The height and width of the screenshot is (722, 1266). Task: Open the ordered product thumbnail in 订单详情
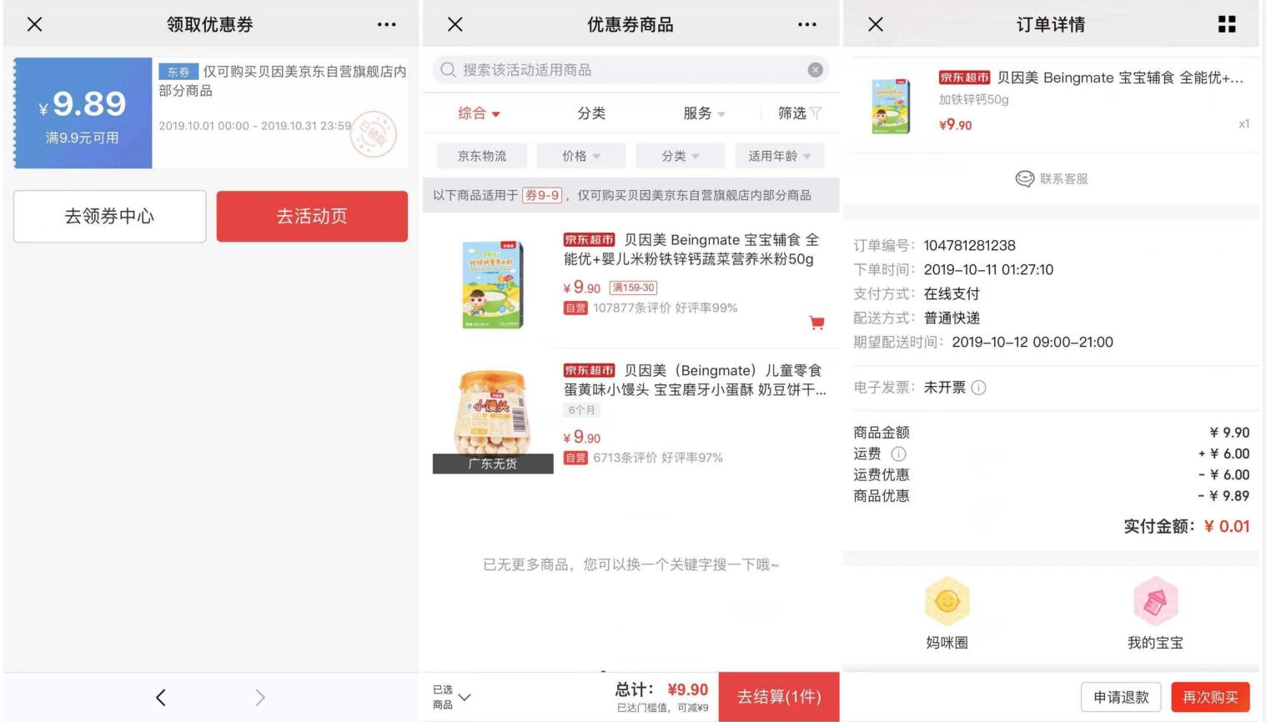click(x=890, y=106)
